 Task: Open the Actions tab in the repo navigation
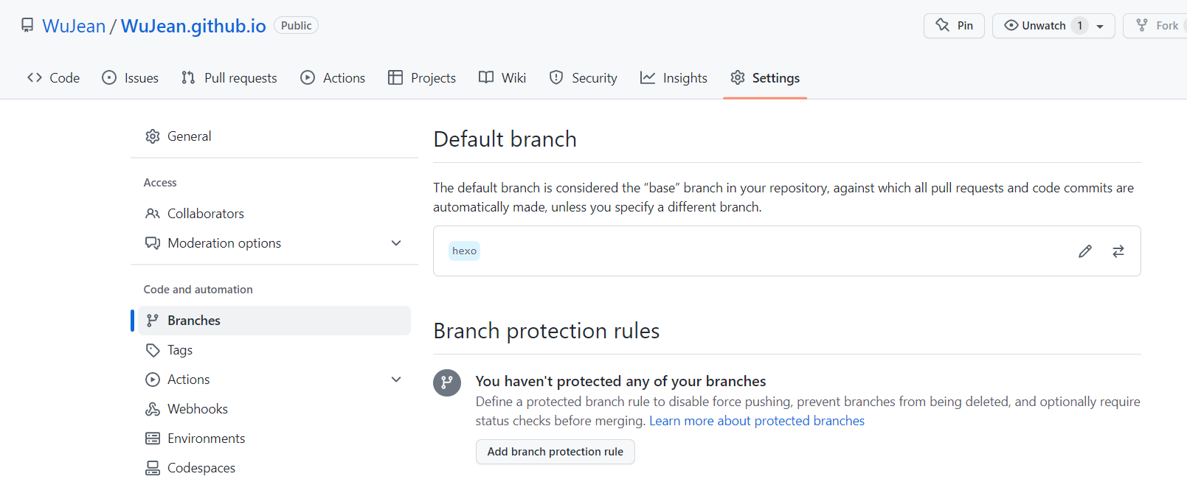(333, 77)
